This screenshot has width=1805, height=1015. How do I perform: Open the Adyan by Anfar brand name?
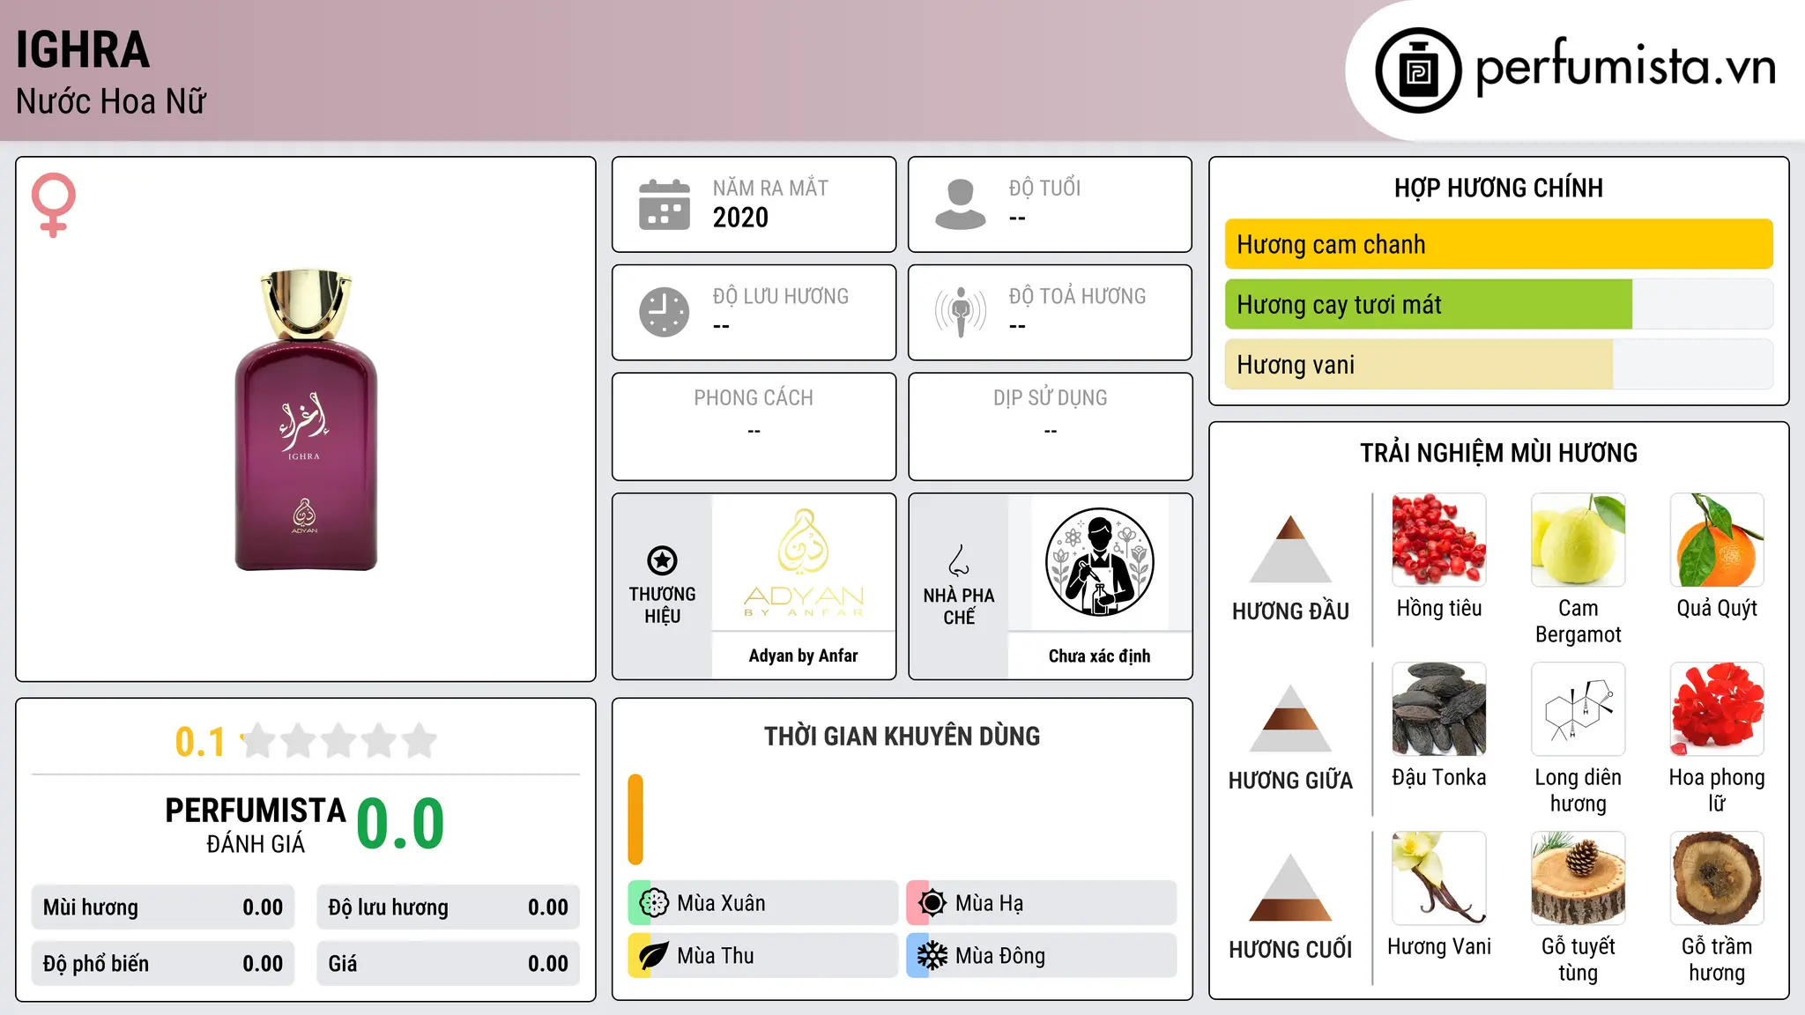pyautogui.click(x=803, y=656)
